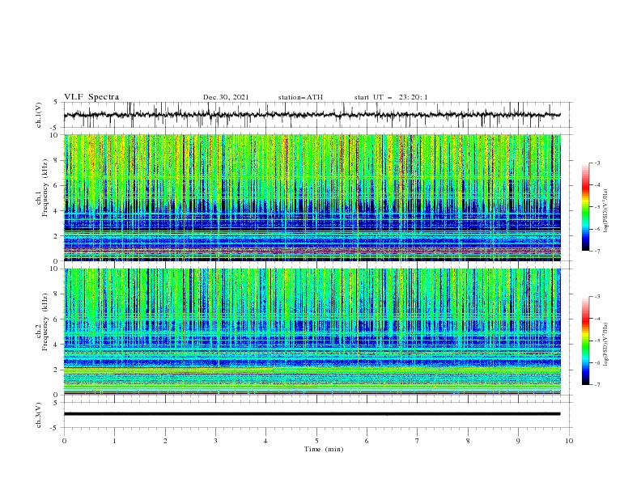The height and width of the screenshot is (495, 641).
Task: Click the ch.2 'Frequency (kHz)' axis label
Action: (45, 322)
